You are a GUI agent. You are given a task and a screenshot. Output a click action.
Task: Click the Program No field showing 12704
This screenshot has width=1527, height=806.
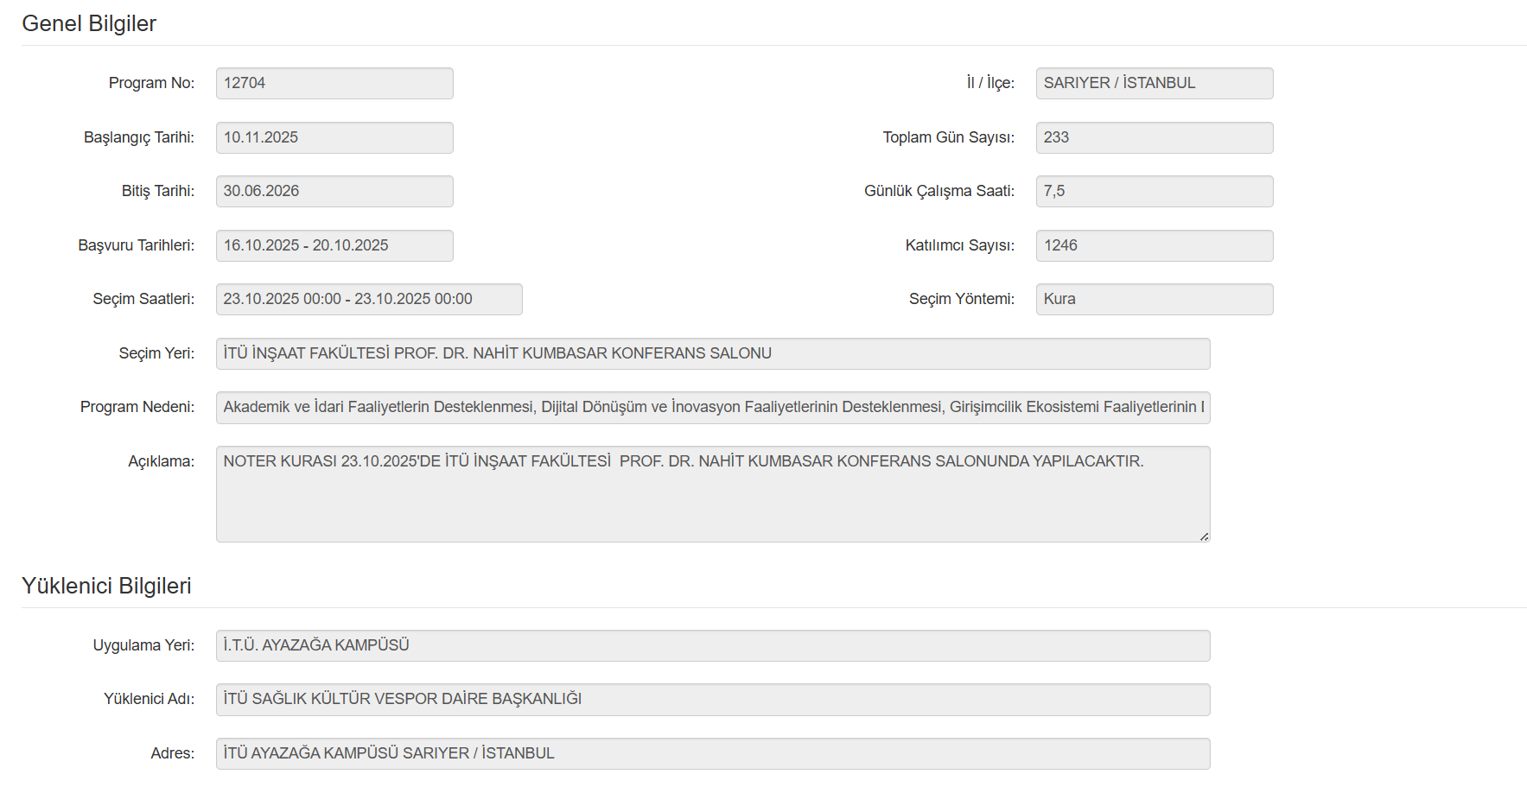tap(334, 83)
